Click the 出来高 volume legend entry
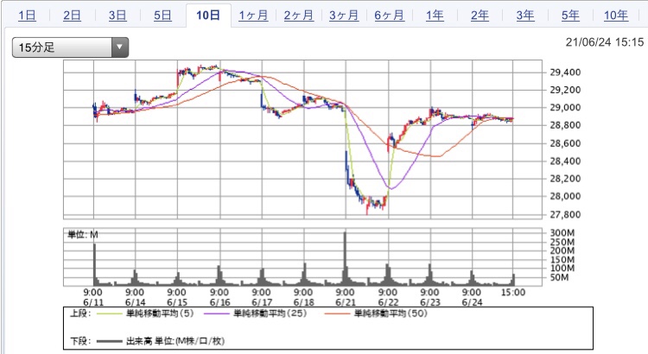 tap(173, 341)
